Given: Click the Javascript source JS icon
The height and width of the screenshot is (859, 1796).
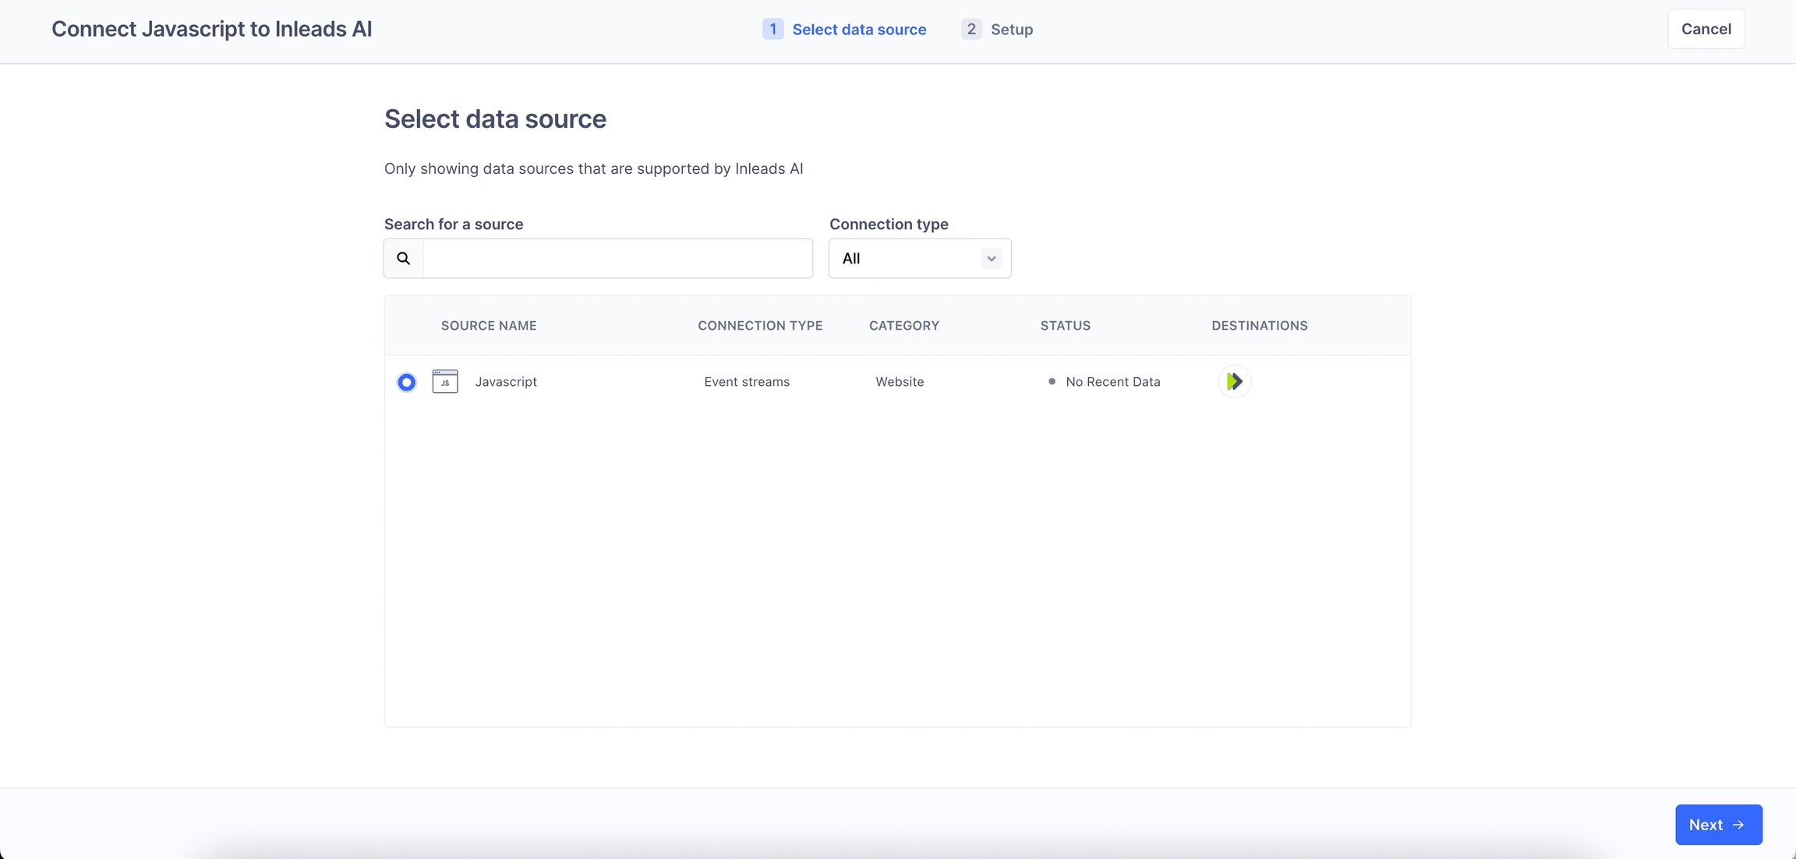Looking at the screenshot, I should pyautogui.click(x=445, y=381).
